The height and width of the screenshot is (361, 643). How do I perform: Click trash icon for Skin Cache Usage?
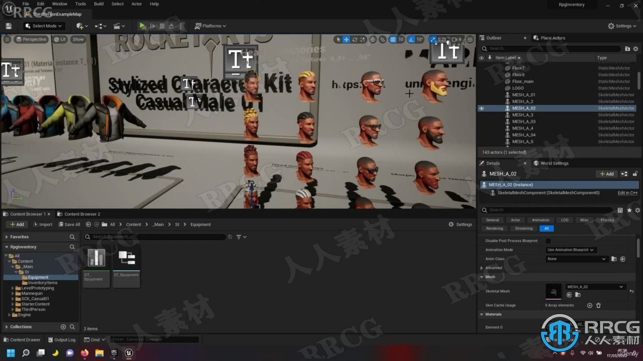point(598,305)
